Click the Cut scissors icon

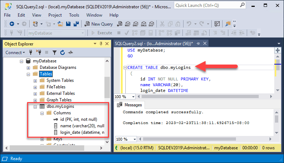click(162, 24)
